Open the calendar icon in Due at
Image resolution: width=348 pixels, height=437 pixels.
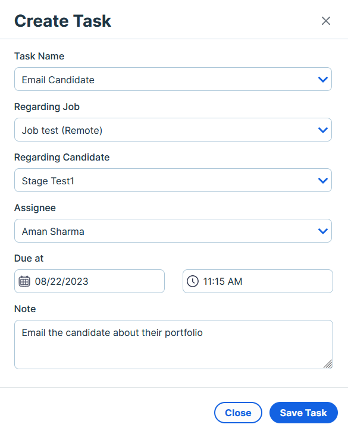click(24, 281)
